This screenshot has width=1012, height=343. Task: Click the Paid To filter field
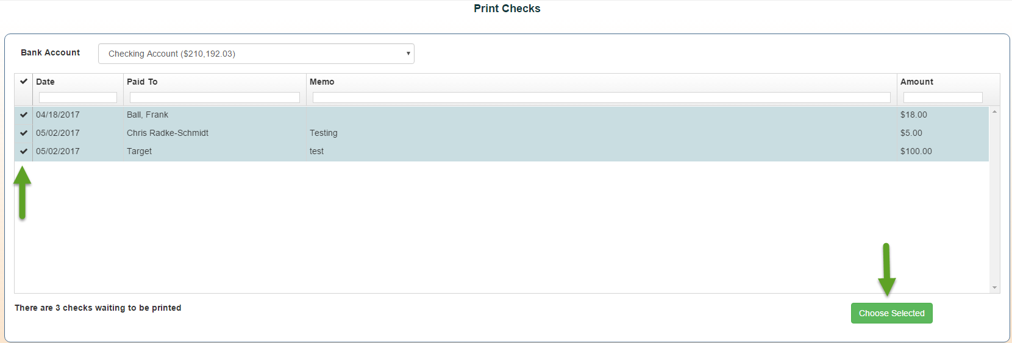(215, 97)
